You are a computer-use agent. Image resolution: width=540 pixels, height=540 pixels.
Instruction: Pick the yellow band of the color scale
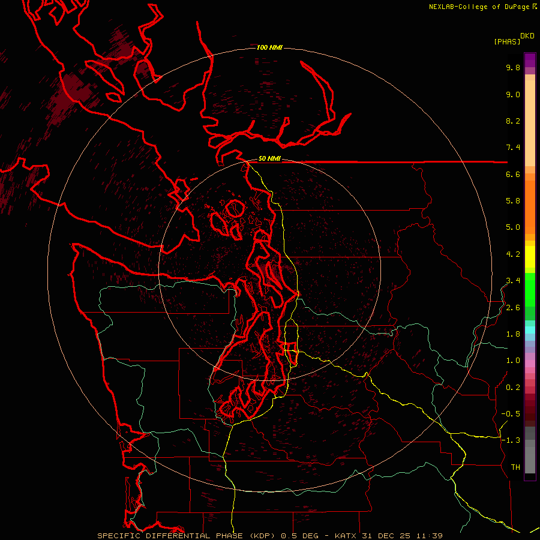pyautogui.click(x=530, y=257)
